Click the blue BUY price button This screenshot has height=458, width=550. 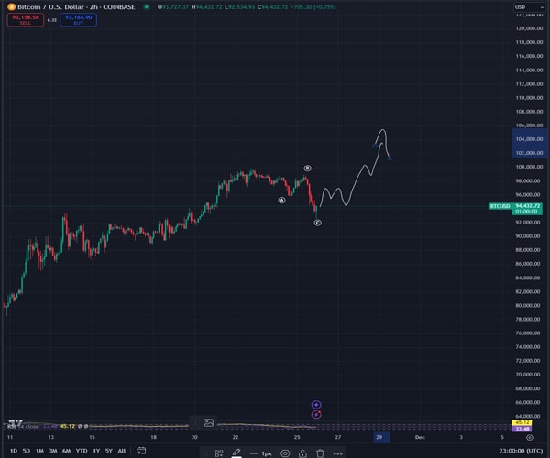(x=78, y=20)
